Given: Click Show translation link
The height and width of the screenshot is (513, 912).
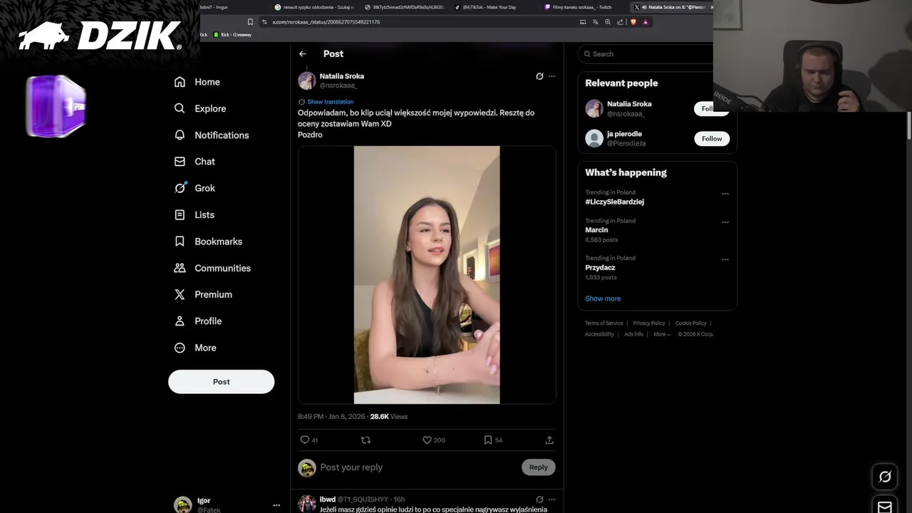Looking at the screenshot, I should [330, 102].
